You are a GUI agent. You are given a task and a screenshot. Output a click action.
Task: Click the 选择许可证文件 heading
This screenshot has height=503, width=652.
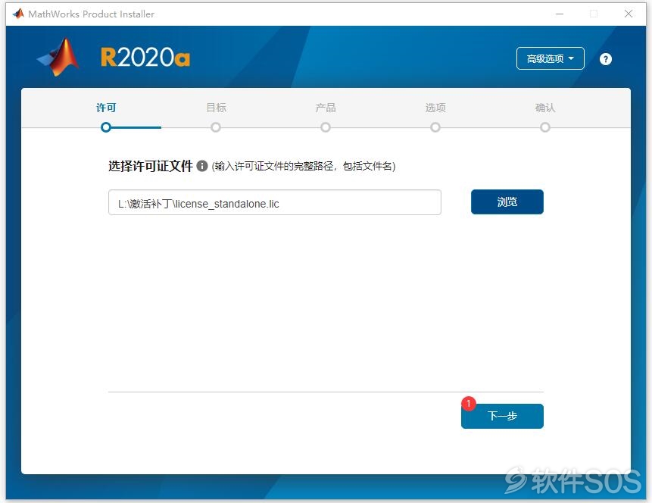tap(151, 166)
